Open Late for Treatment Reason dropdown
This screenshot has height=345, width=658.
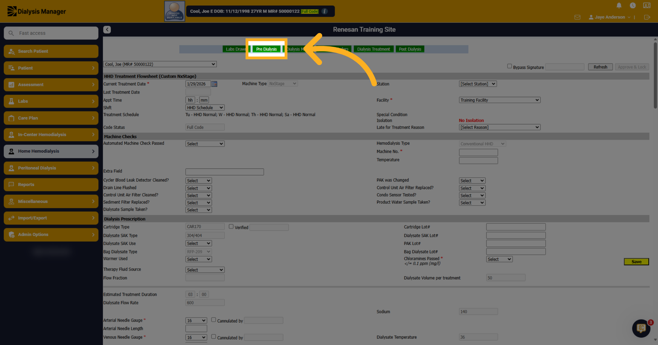(x=500, y=127)
